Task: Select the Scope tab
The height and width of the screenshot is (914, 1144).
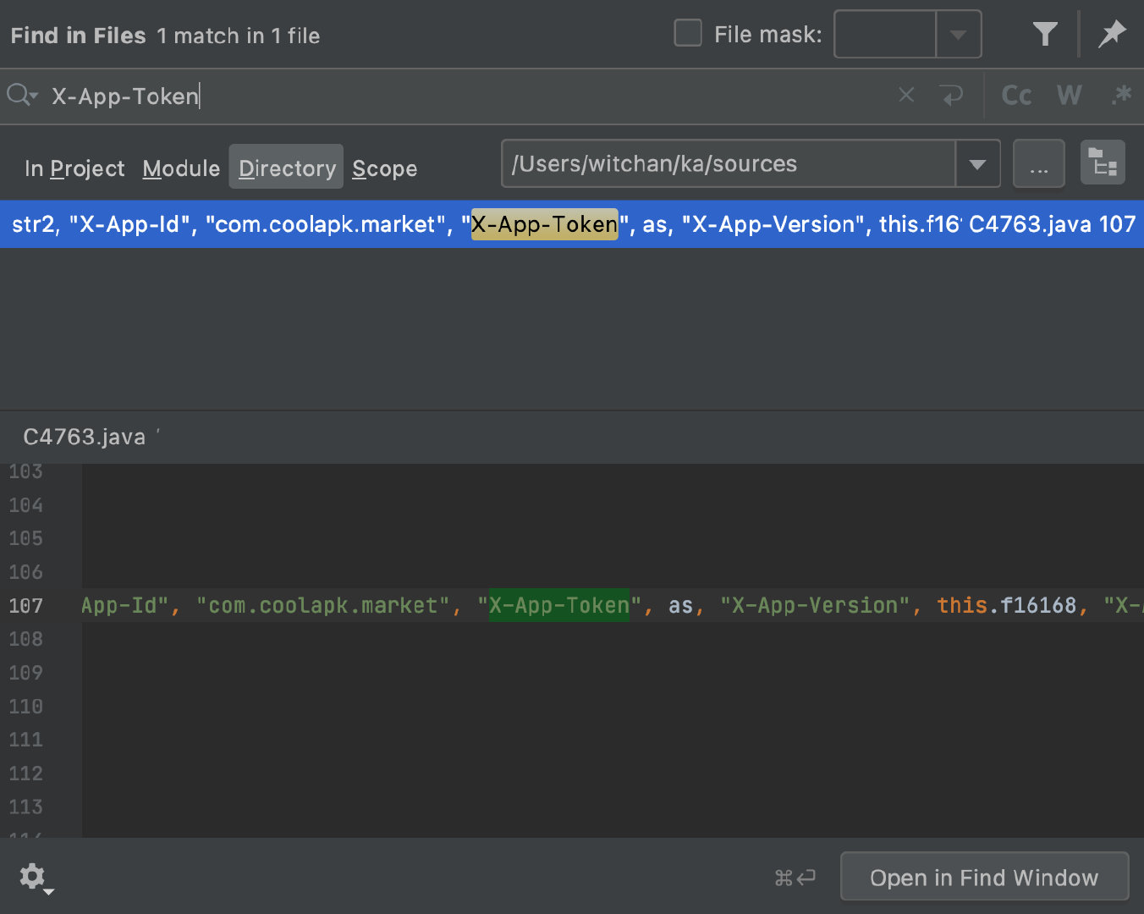Action: coord(384,168)
